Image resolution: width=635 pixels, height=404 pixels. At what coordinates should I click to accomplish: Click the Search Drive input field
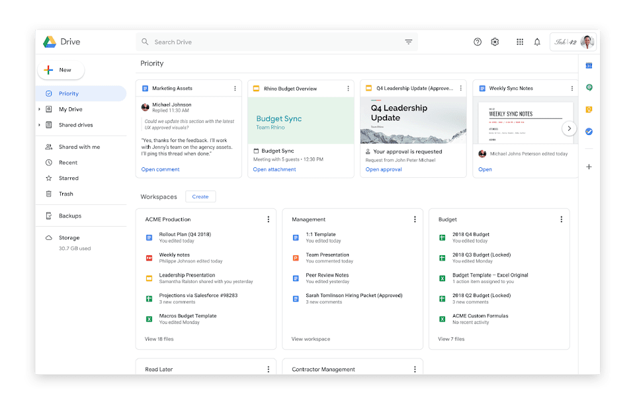tap(276, 42)
